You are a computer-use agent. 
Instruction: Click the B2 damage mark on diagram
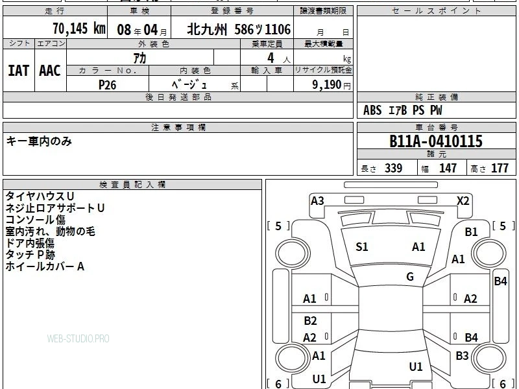310,320
